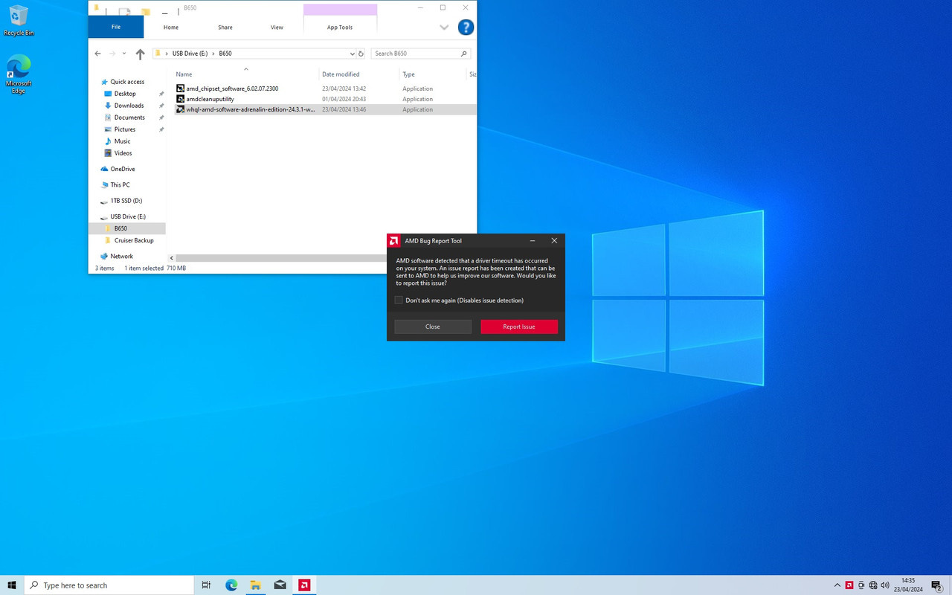
Task: Select the amd_chipset_software file icon
Action: click(180, 89)
